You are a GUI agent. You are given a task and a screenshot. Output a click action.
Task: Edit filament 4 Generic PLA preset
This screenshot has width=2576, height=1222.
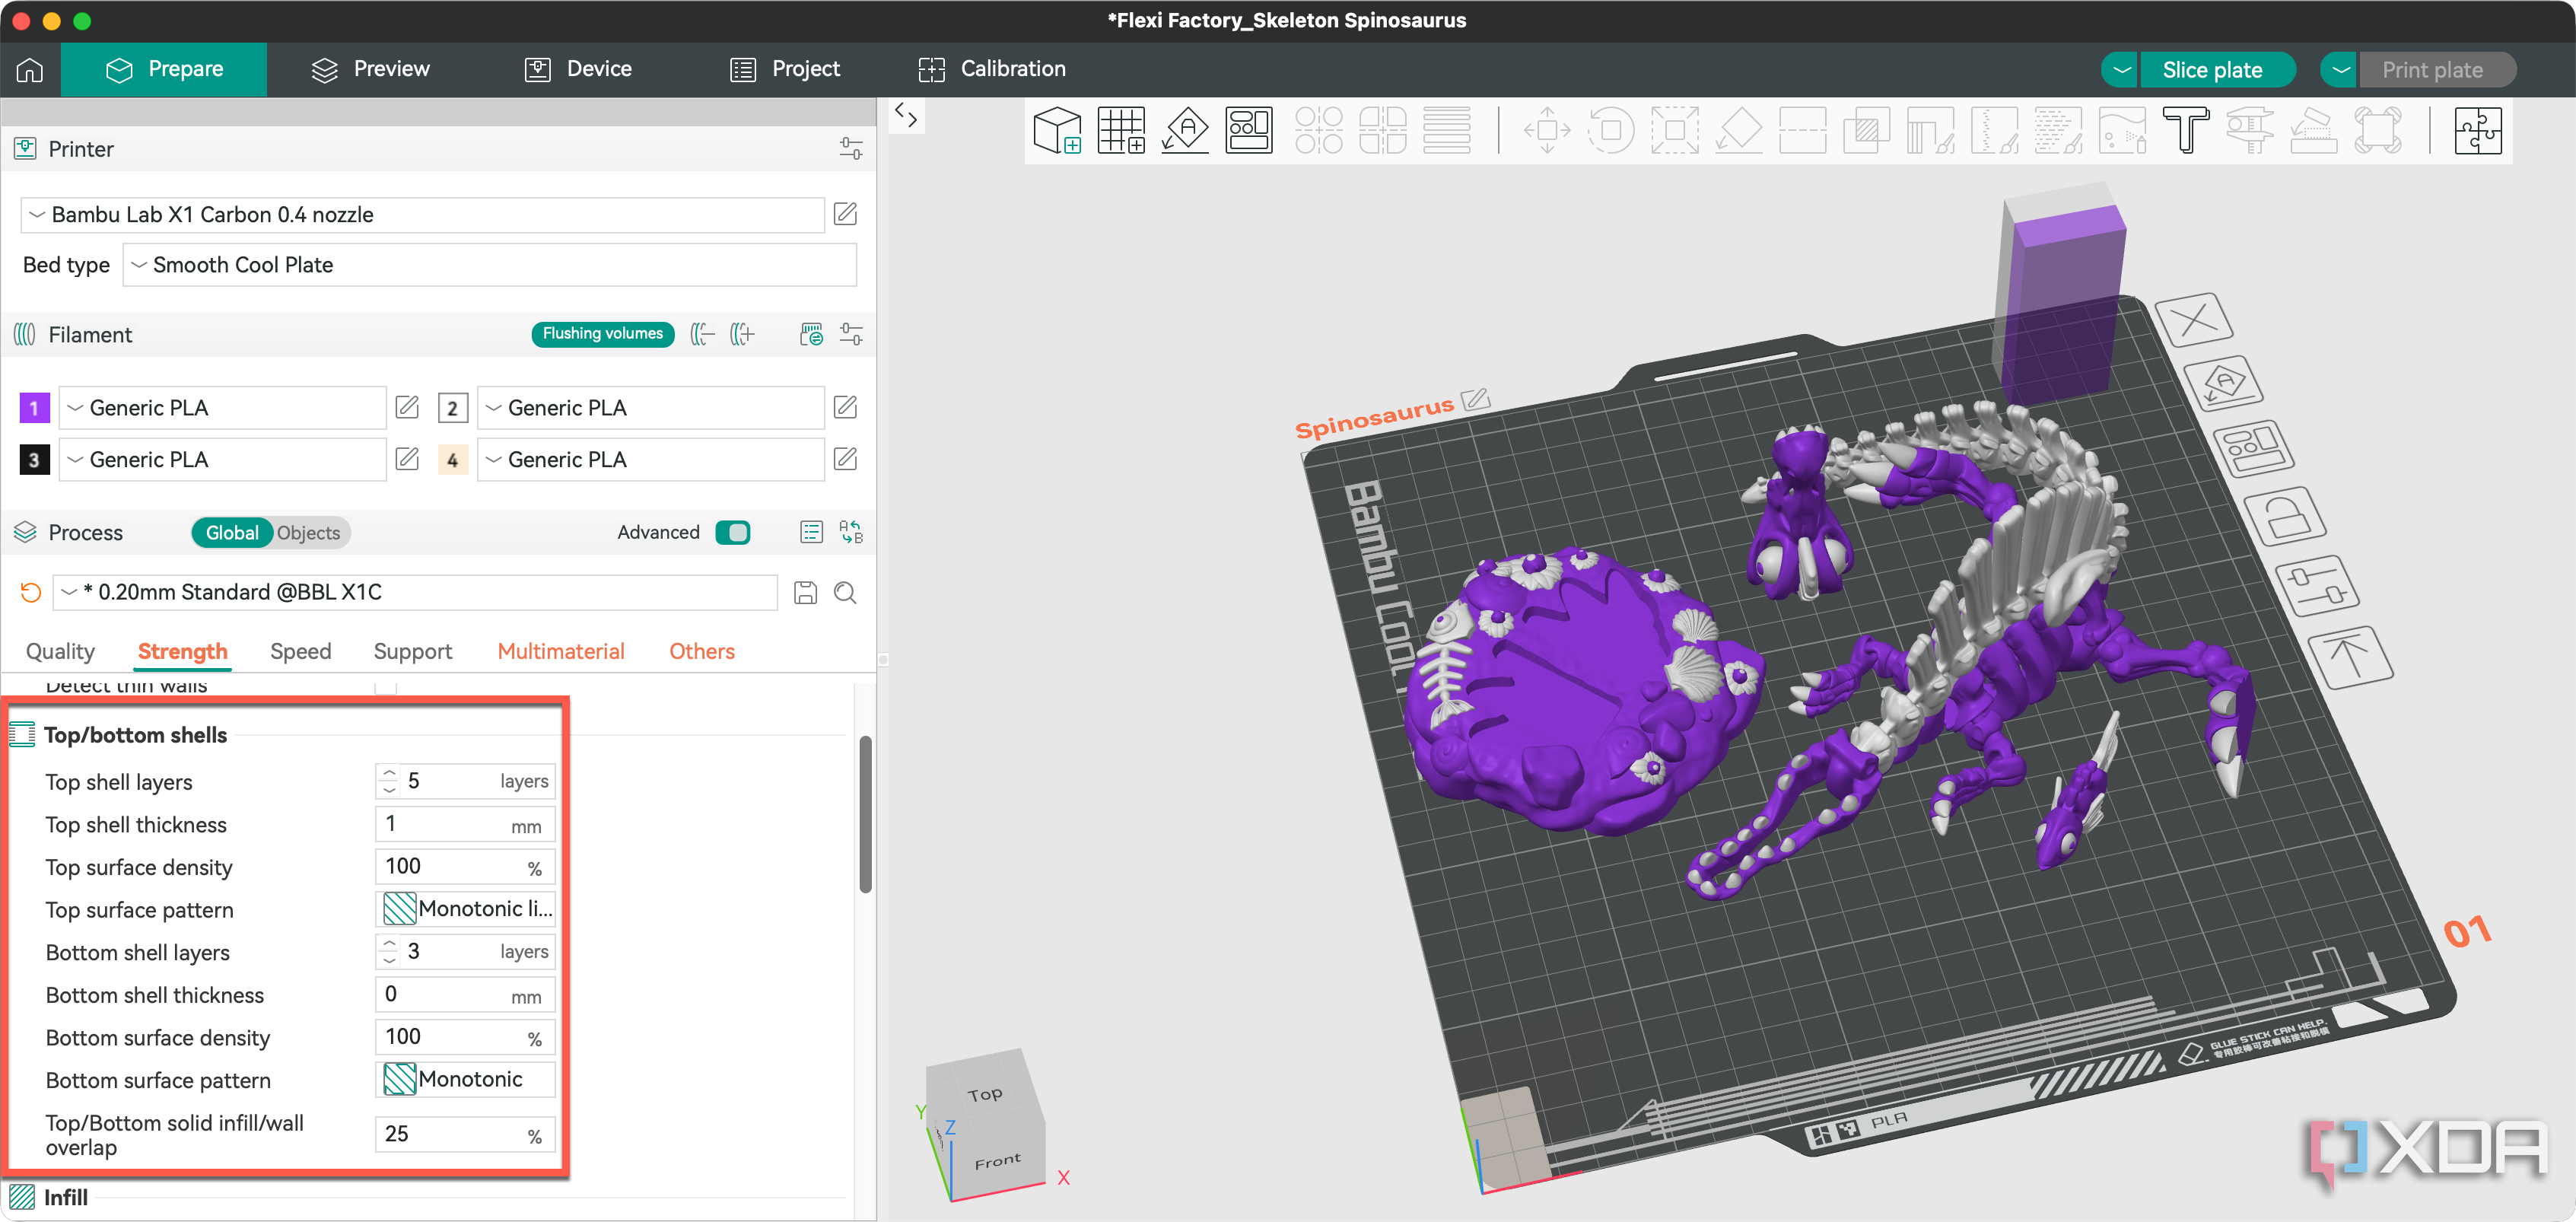point(845,459)
